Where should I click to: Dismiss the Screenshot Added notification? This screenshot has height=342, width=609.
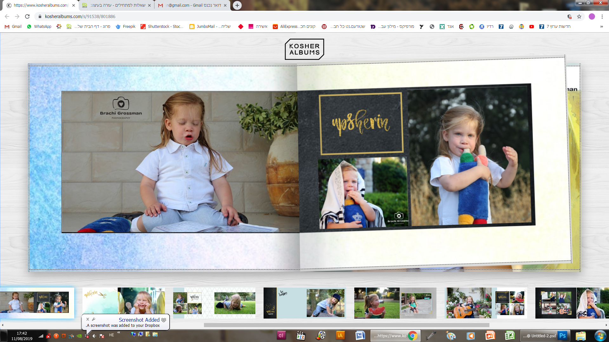(x=88, y=319)
